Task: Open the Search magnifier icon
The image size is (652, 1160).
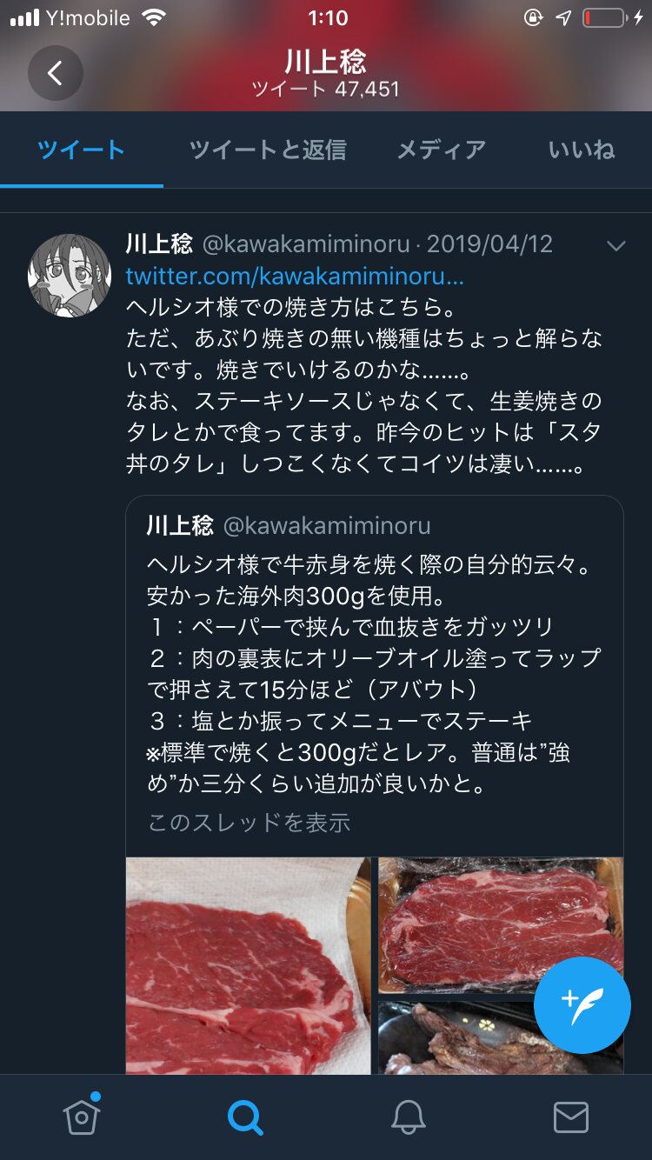Action: pyautogui.click(x=244, y=1117)
